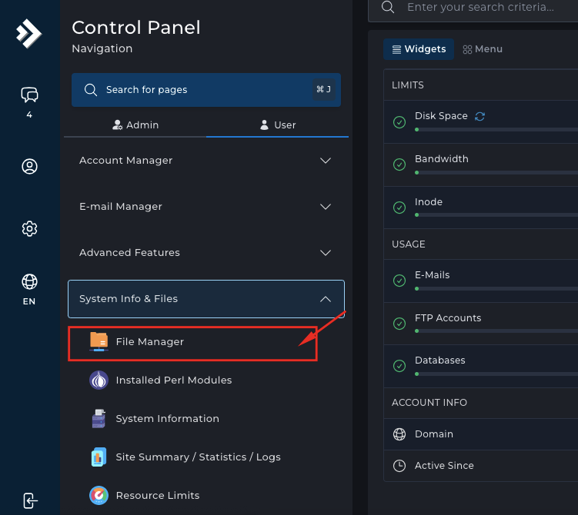Click the Site Summary statistics icon
This screenshot has height=515, width=578.
(x=99, y=457)
